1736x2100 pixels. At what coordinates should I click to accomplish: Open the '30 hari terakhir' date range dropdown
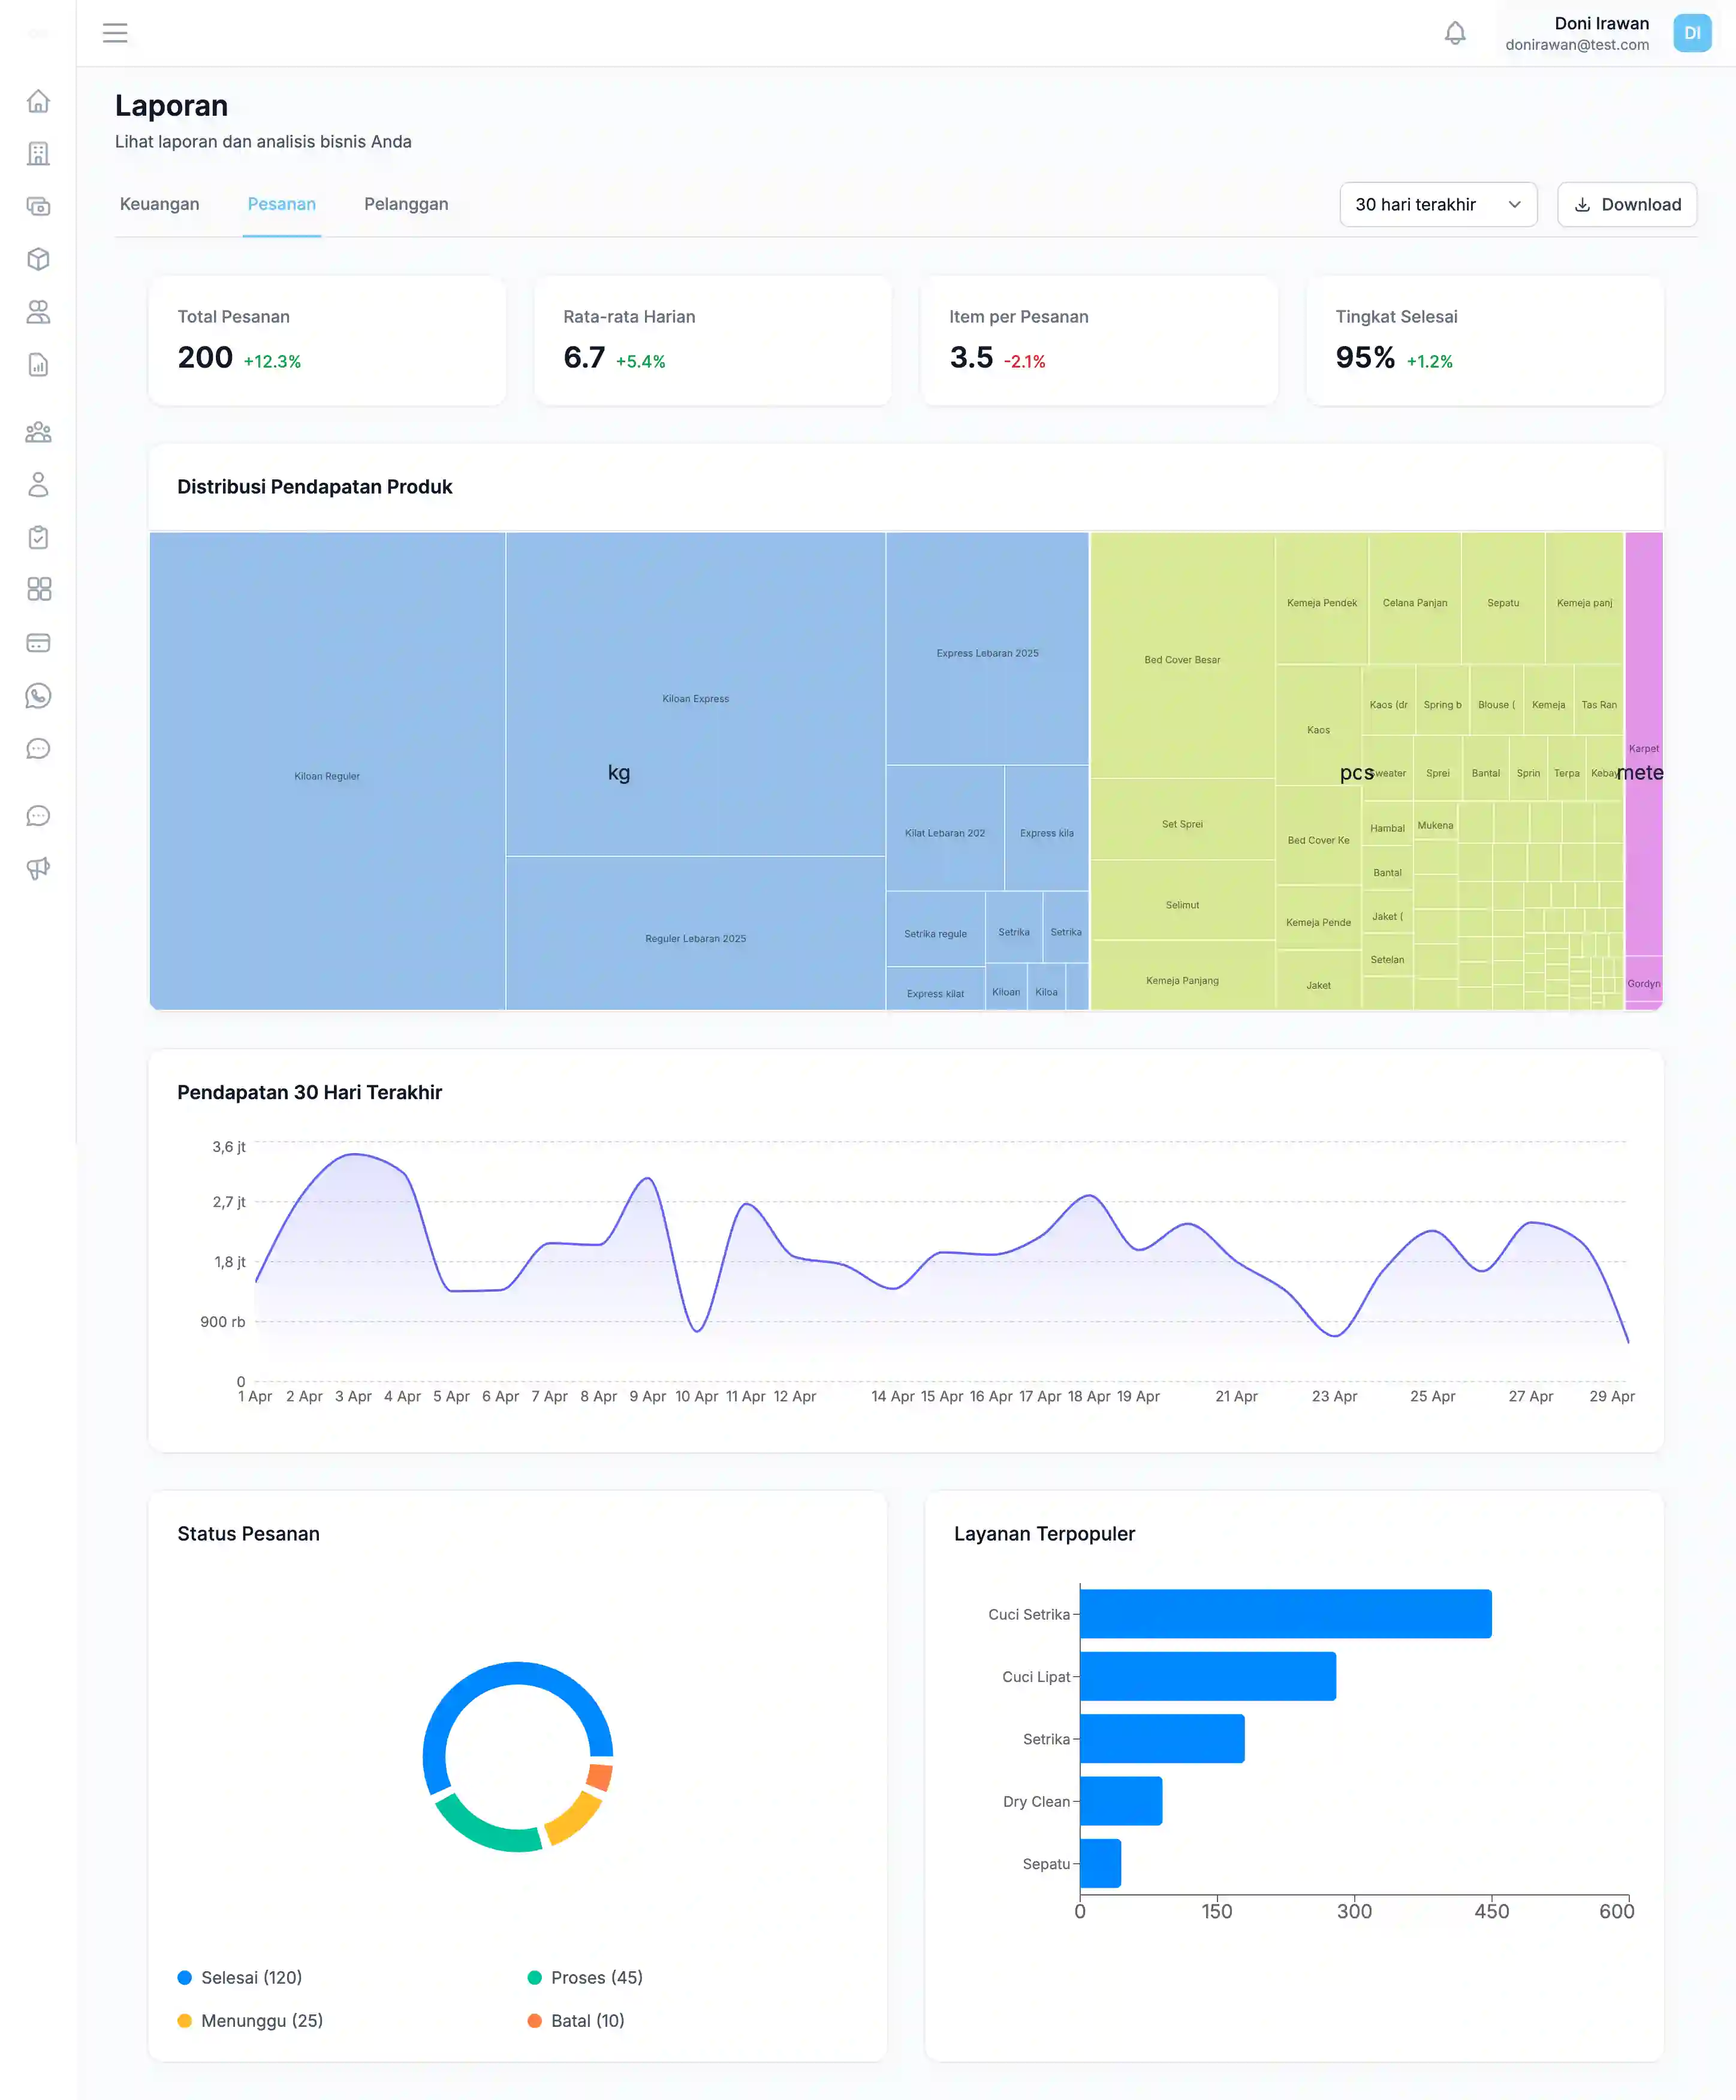pos(1438,204)
